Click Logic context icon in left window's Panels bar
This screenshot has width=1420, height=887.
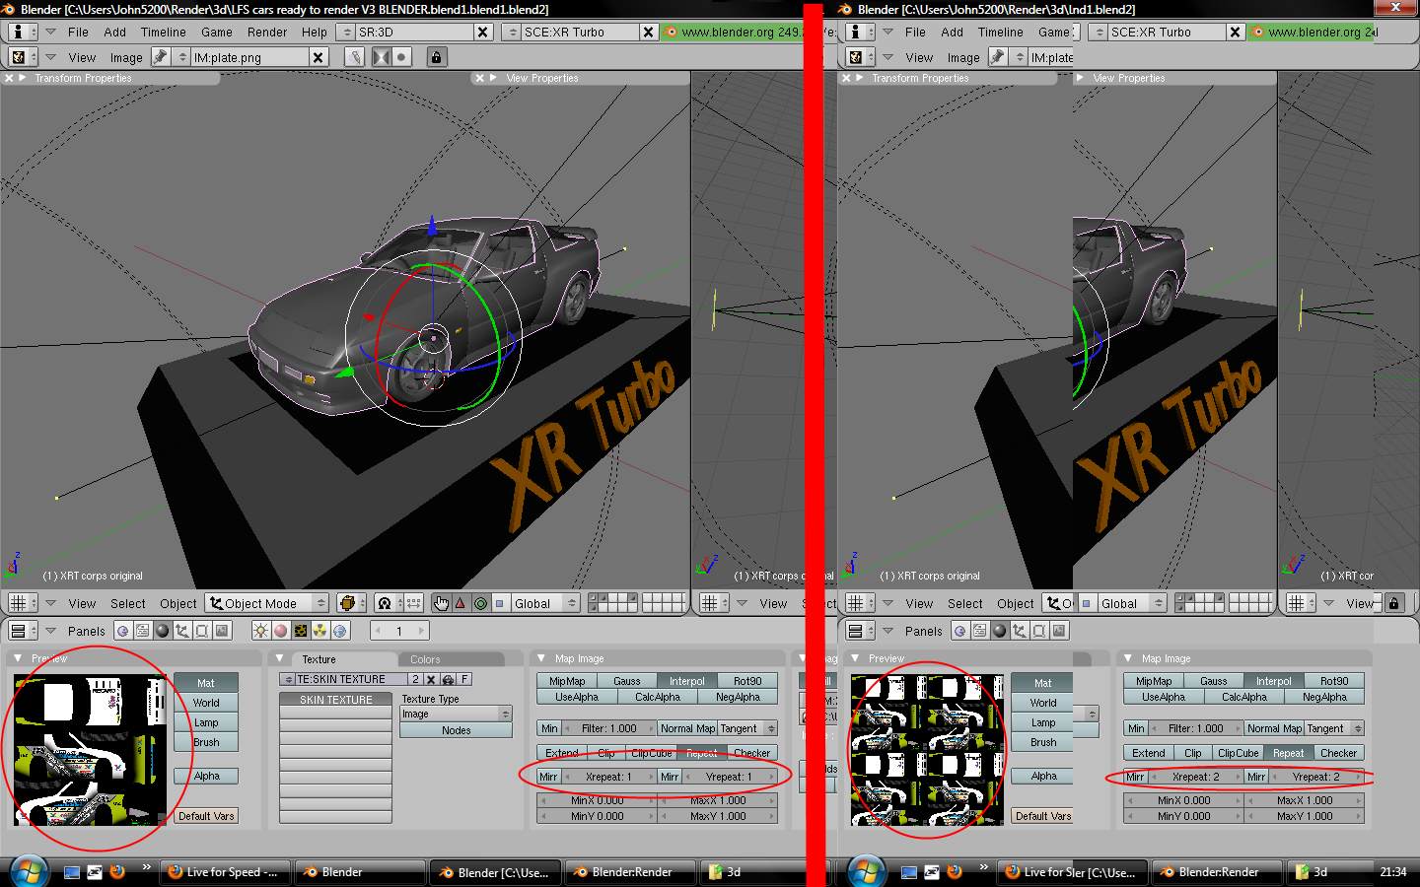(122, 631)
